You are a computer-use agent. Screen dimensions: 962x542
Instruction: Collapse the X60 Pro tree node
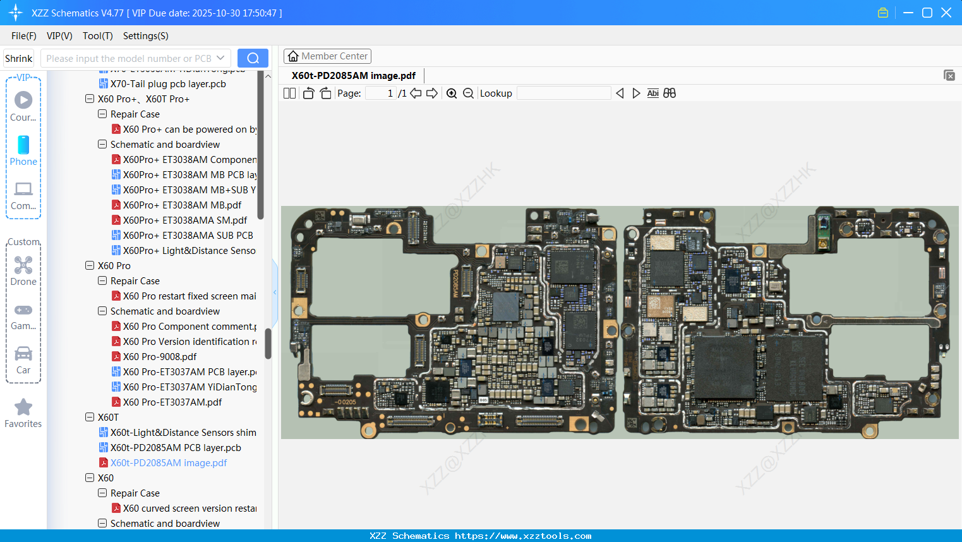pos(90,265)
